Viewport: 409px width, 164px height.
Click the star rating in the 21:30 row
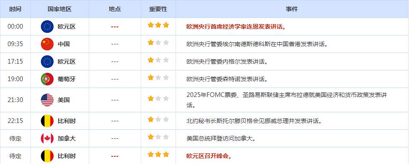pos(158,99)
